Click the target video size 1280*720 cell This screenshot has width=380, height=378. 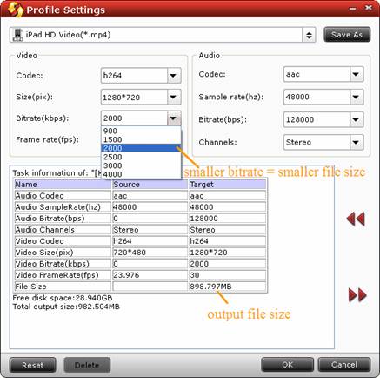[x=228, y=253]
